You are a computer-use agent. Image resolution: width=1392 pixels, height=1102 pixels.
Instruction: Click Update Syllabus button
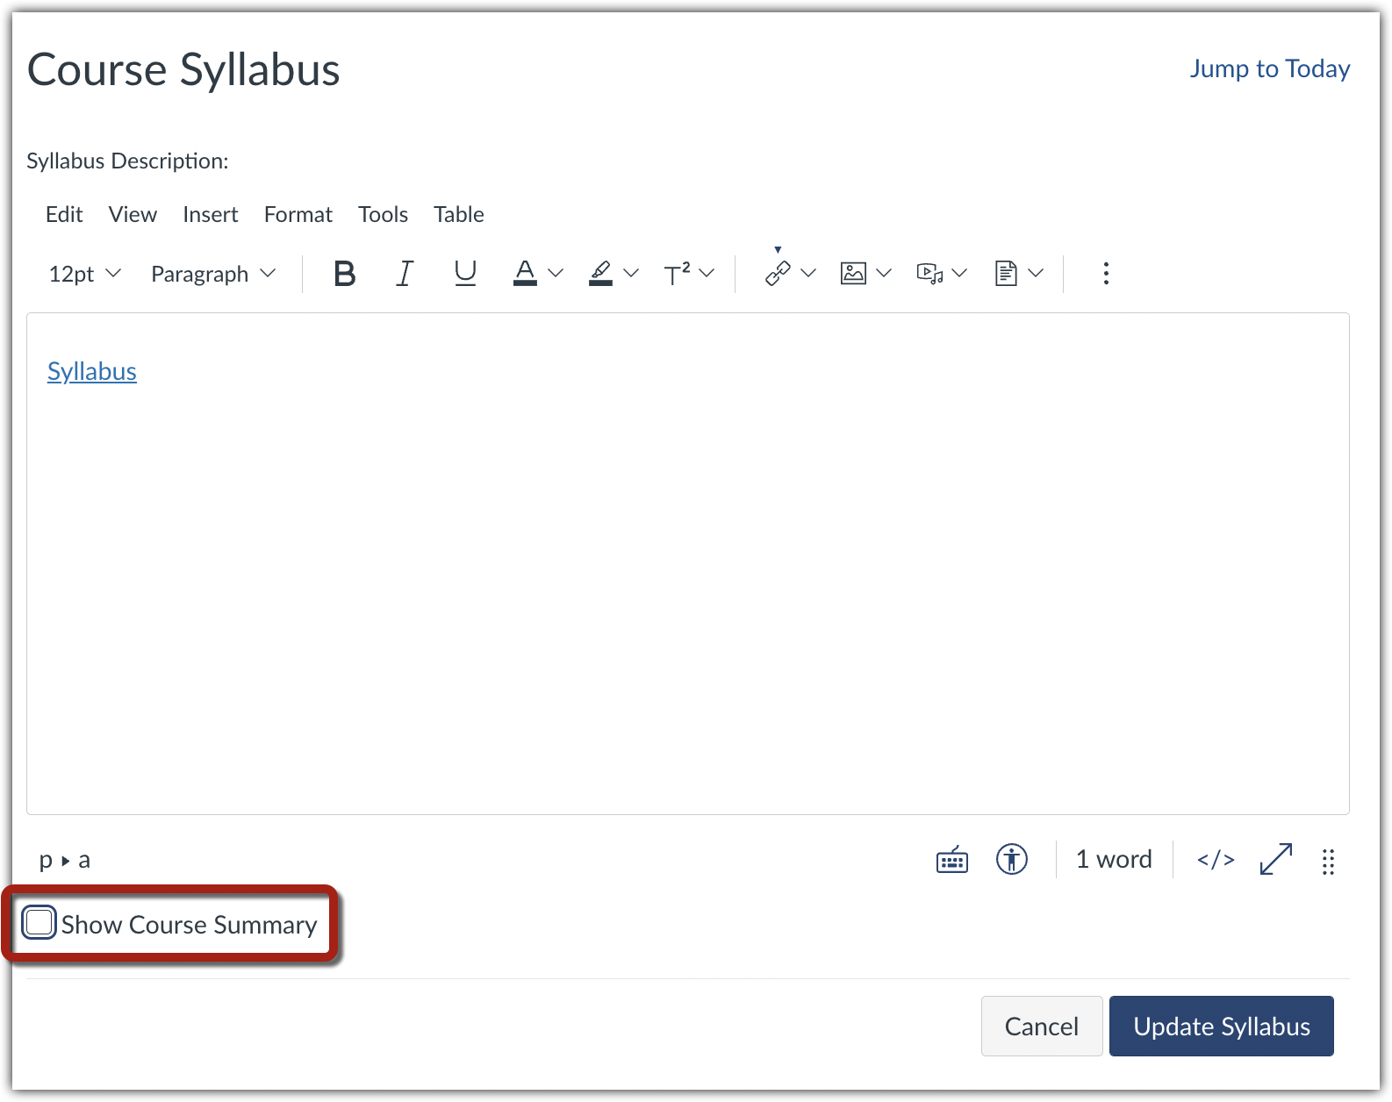(1222, 1026)
